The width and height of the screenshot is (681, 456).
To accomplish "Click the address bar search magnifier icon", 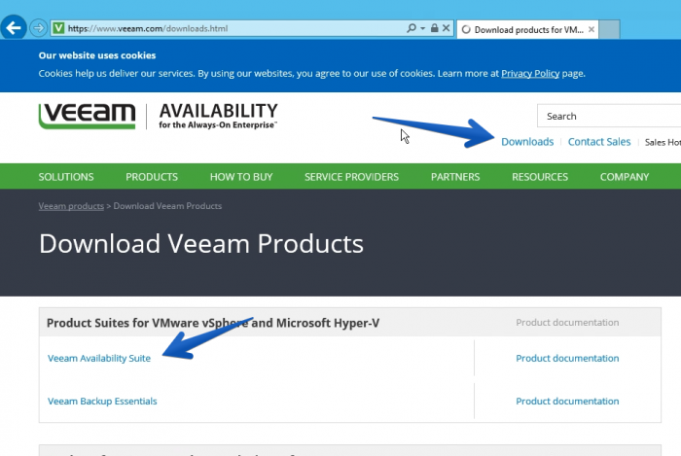I will point(411,28).
